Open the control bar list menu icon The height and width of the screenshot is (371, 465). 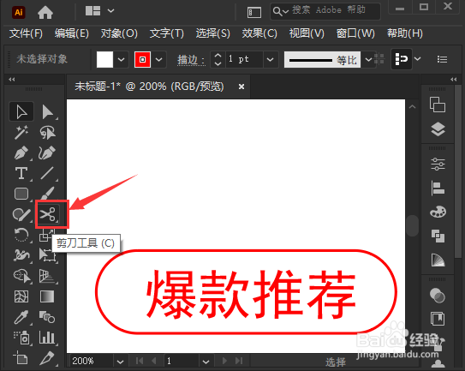(442, 59)
